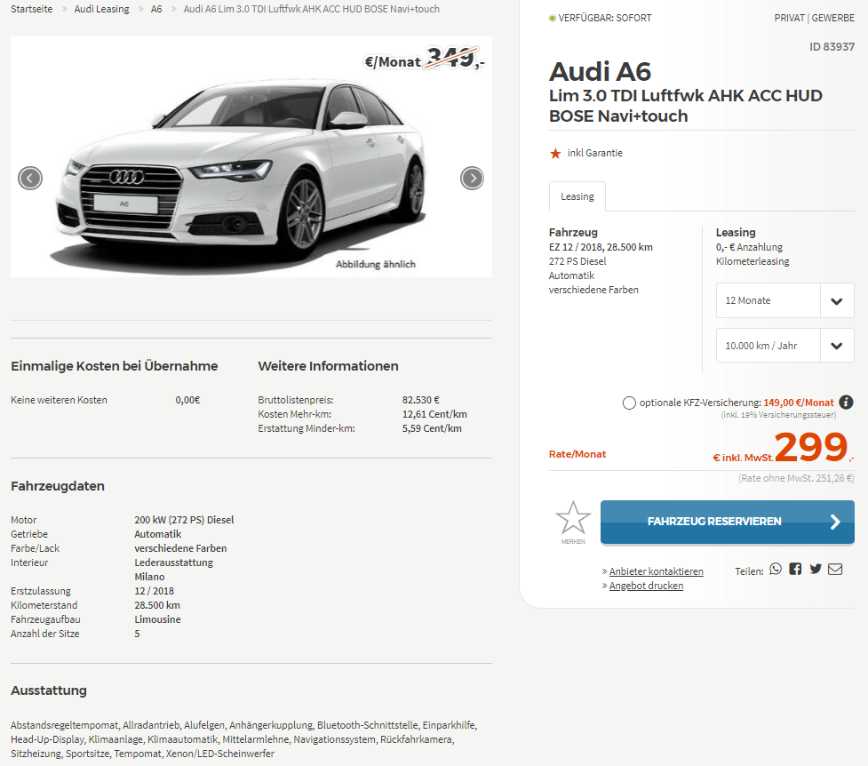Click Angebot drucken link
Screen dimensions: 868x766
(646, 586)
